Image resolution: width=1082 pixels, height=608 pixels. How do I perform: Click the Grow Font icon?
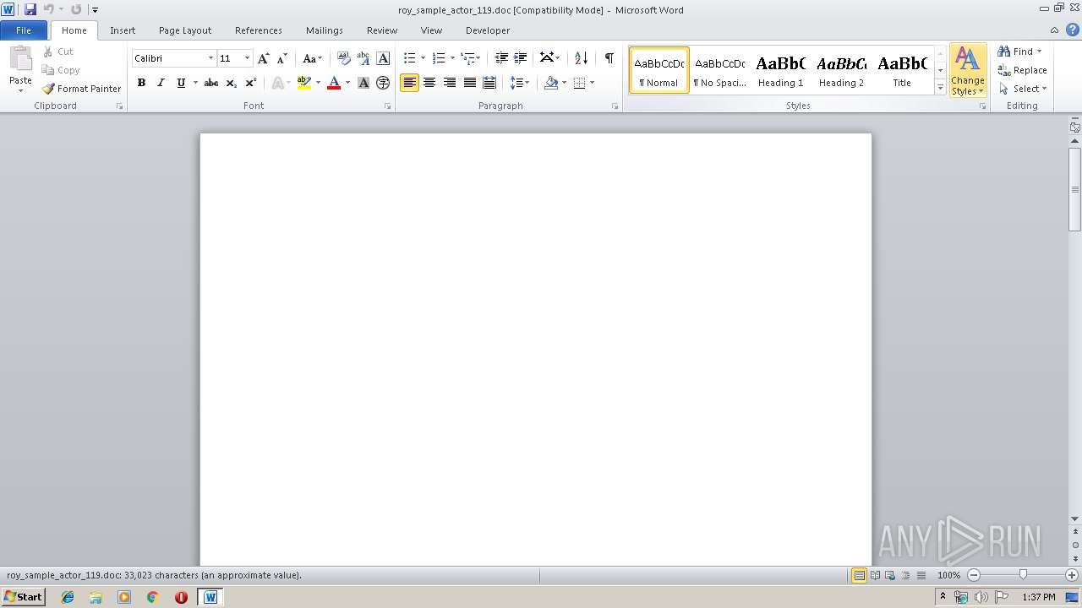click(x=264, y=58)
